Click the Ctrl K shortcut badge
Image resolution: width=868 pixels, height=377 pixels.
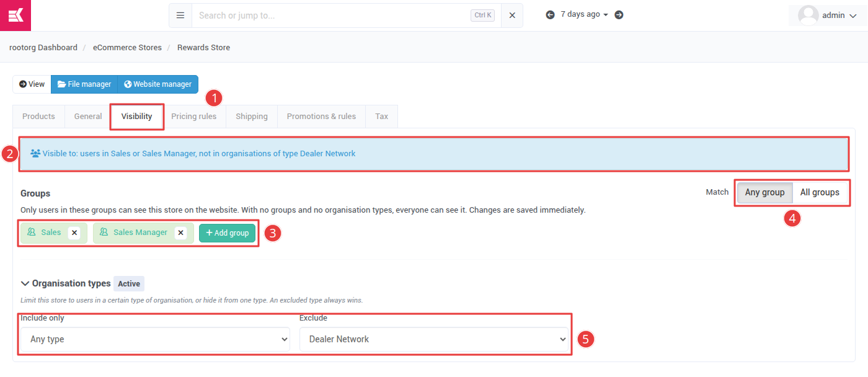click(x=482, y=16)
